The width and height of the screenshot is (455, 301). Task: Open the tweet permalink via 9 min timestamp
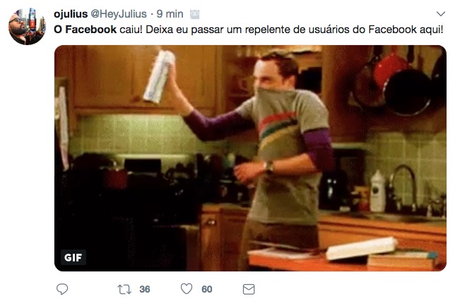170,13
